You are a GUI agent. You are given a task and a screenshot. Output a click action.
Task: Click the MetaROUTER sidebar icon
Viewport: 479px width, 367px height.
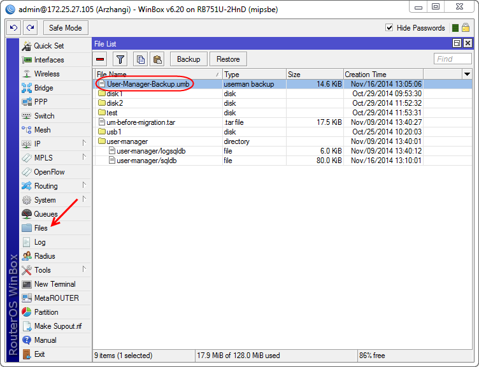27,298
